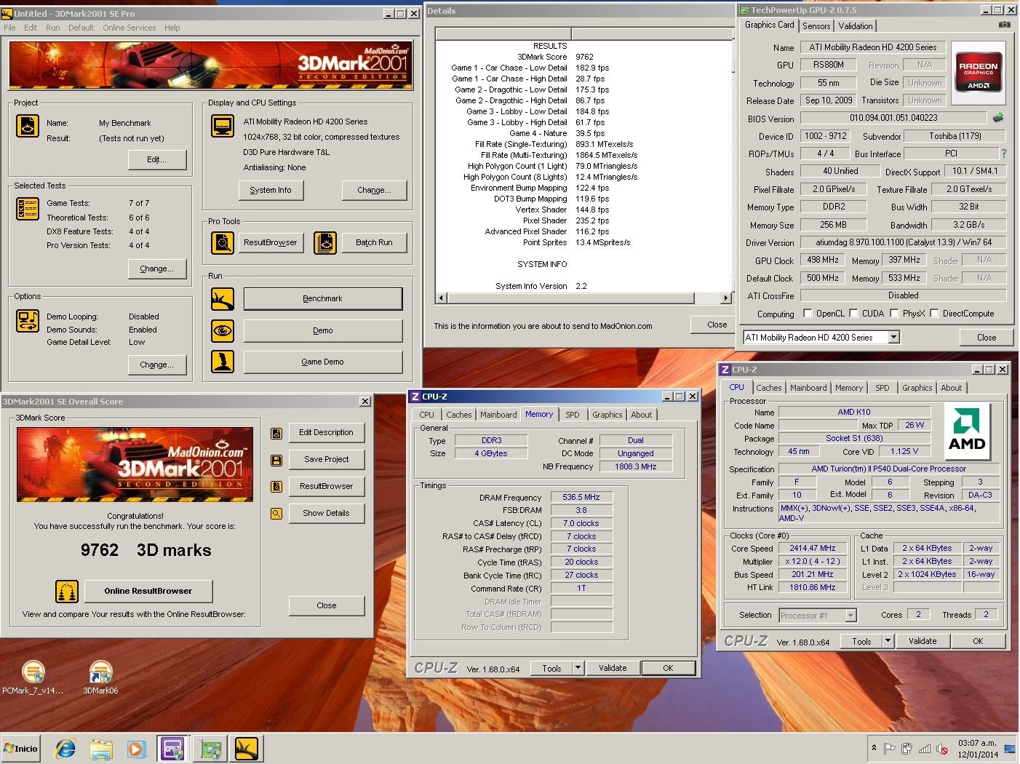Viewport: 1020px width, 764px height.
Task: Click the Benchmark run icon
Action: click(223, 298)
